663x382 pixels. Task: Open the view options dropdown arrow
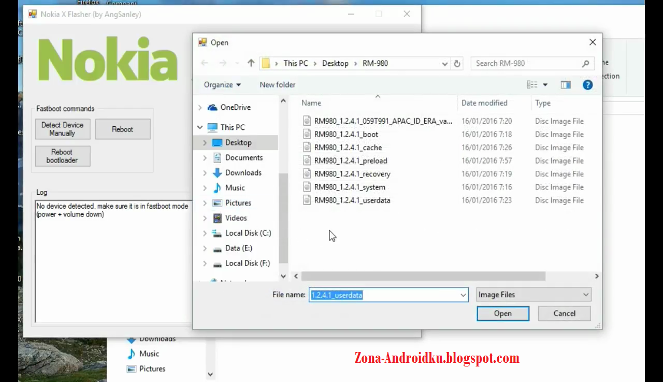pyautogui.click(x=545, y=85)
